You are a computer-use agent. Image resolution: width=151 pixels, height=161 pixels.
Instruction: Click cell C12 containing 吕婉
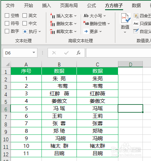tap(98, 154)
